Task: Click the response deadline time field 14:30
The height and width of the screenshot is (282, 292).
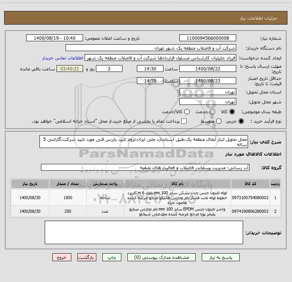Action: pos(150,69)
